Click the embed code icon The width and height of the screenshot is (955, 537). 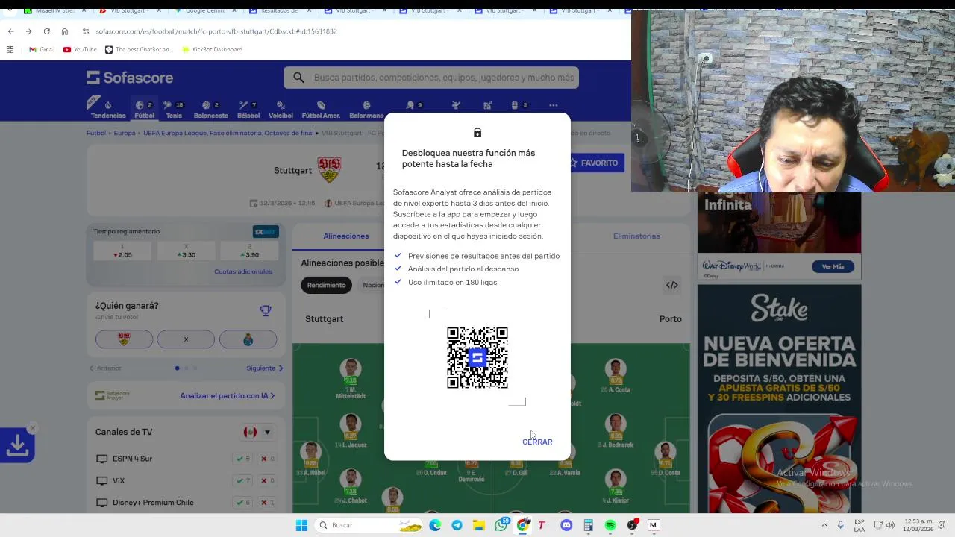pos(671,285)
